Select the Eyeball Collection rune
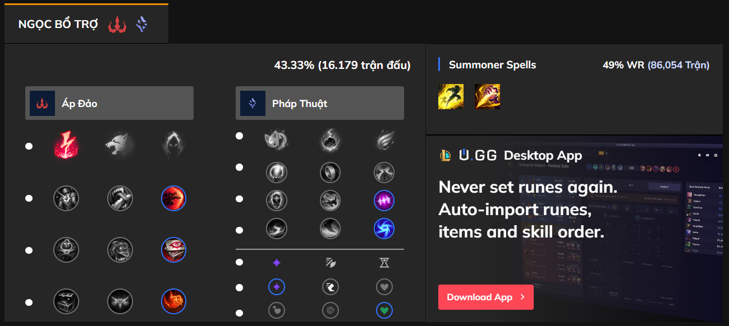This screenshot has width=729, height=326. pos(173,250)
